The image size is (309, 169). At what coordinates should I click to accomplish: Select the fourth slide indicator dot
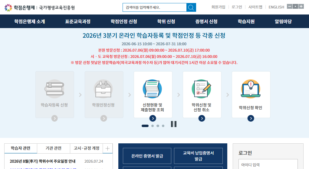coord(163,126)
